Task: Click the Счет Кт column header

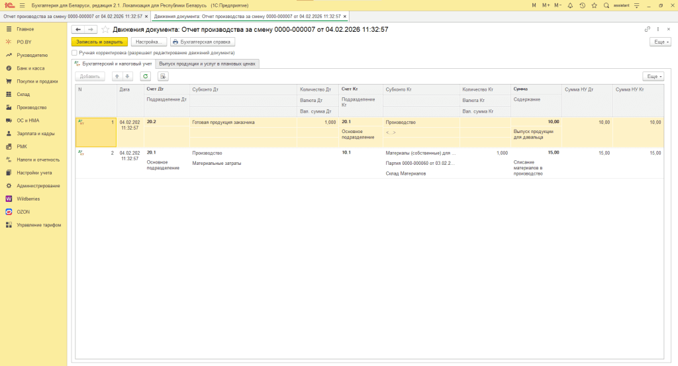Action: tap(361, 89)
